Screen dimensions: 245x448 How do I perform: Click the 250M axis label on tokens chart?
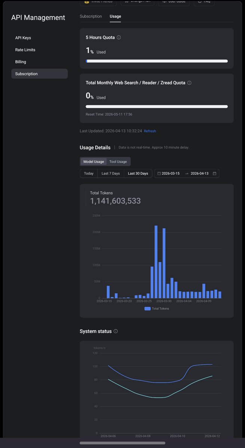tap(97, 215)
